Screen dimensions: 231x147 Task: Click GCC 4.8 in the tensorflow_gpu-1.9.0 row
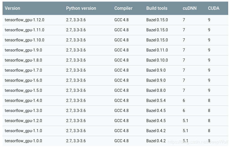click(121, 50)
